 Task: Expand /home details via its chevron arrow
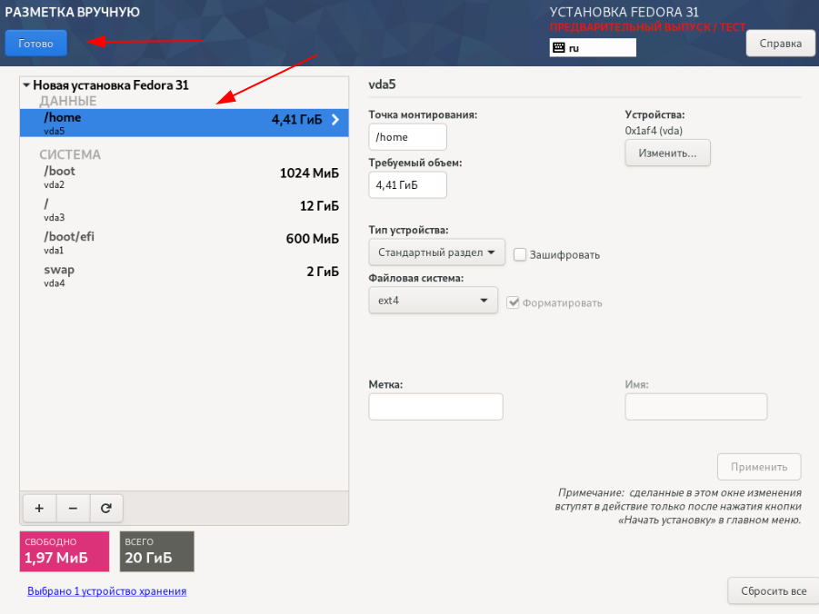point(337,117)
